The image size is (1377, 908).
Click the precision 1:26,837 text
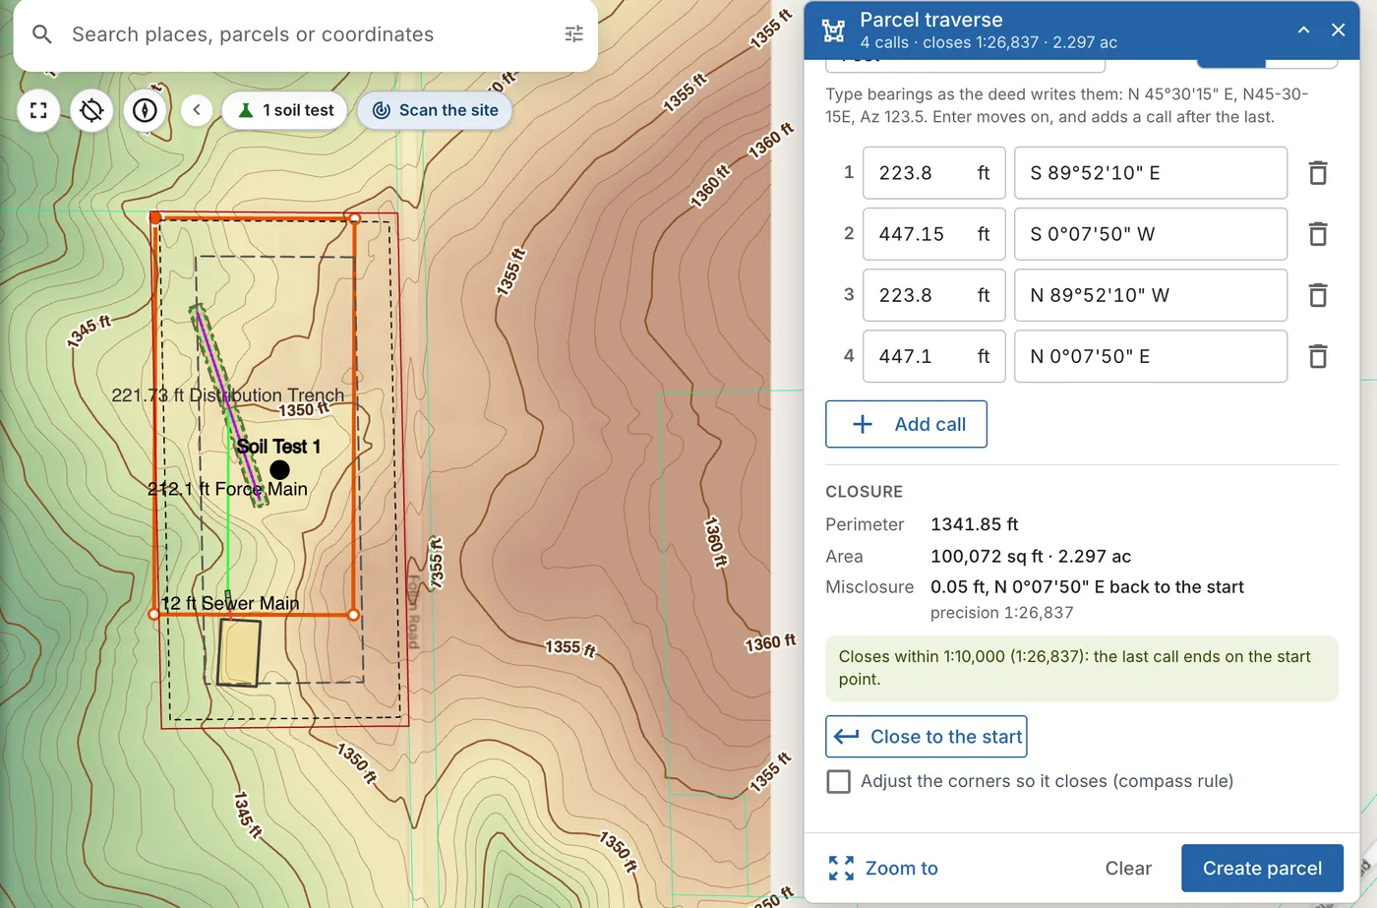coord(1001,612)
